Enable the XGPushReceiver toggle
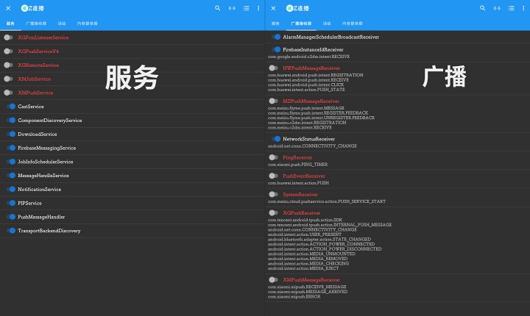Image resolution: width=530 pixels, height=316 pixels. coord(273,212)
